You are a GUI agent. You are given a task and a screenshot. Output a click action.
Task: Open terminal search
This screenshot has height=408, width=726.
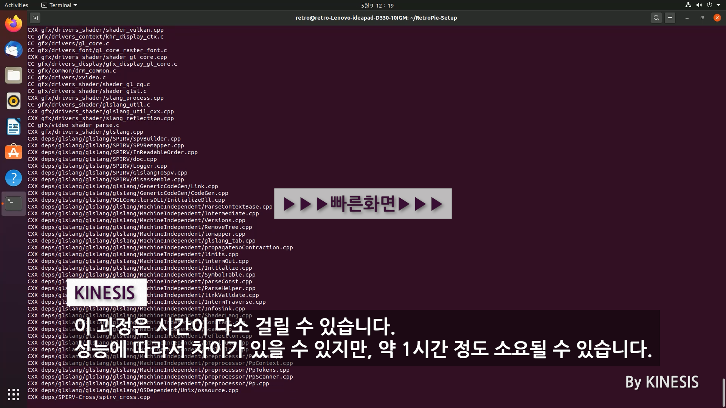[656, 18]
